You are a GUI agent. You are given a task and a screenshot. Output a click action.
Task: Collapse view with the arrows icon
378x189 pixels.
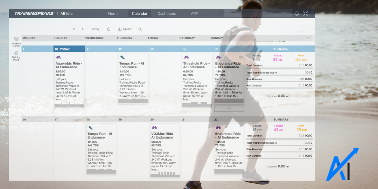coord(306,14)
